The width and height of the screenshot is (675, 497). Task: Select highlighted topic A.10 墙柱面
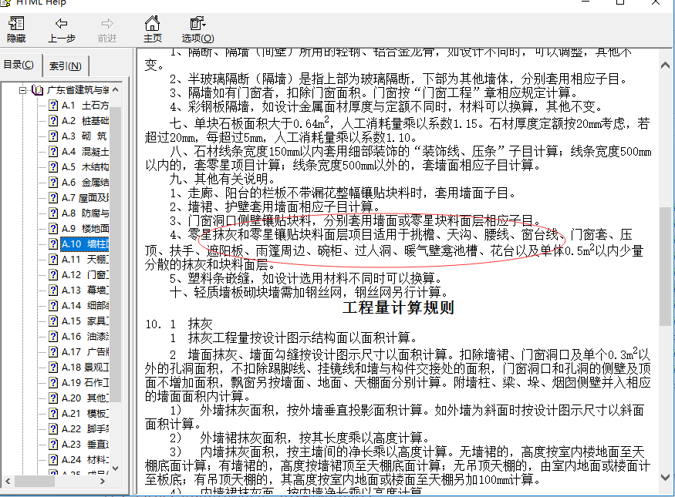(85, 244)
